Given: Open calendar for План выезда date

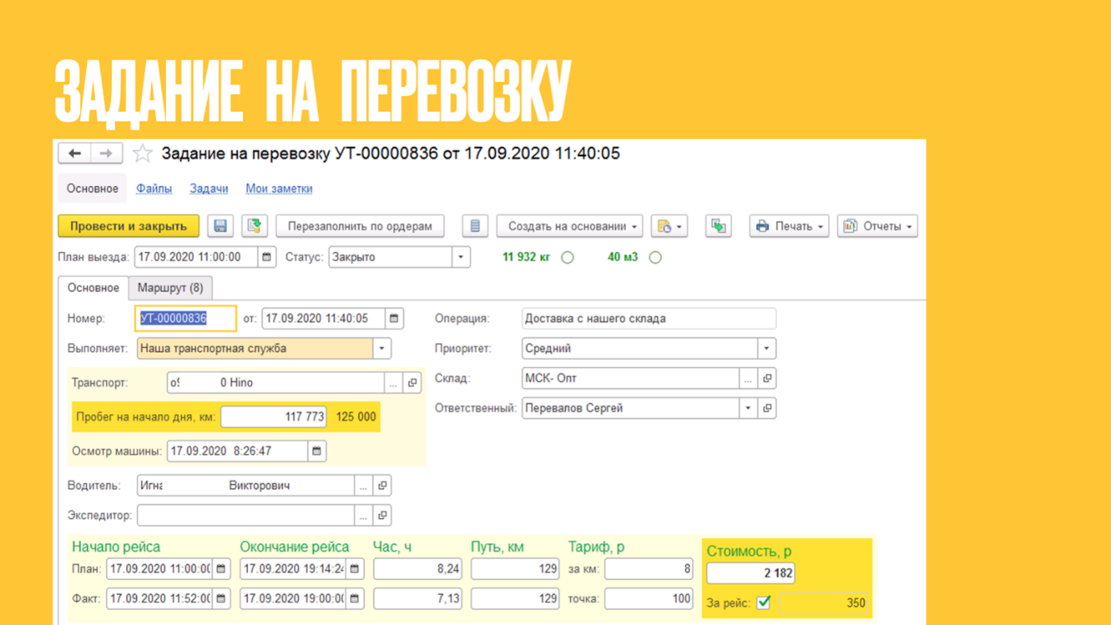Looking at the screenshot, I should coord(267,257).
